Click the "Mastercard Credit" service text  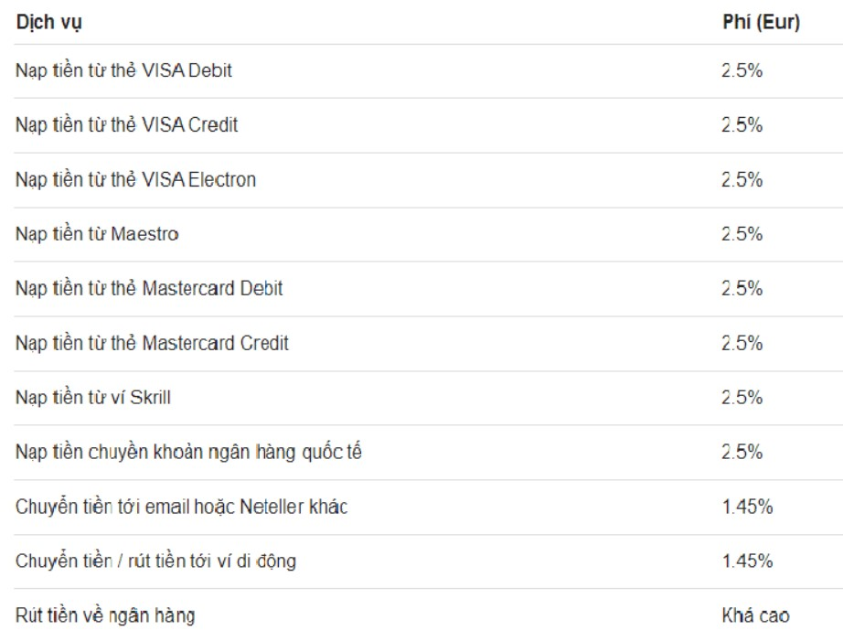pos(152,344)
